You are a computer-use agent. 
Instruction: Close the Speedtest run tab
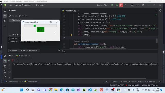[29, 56]
